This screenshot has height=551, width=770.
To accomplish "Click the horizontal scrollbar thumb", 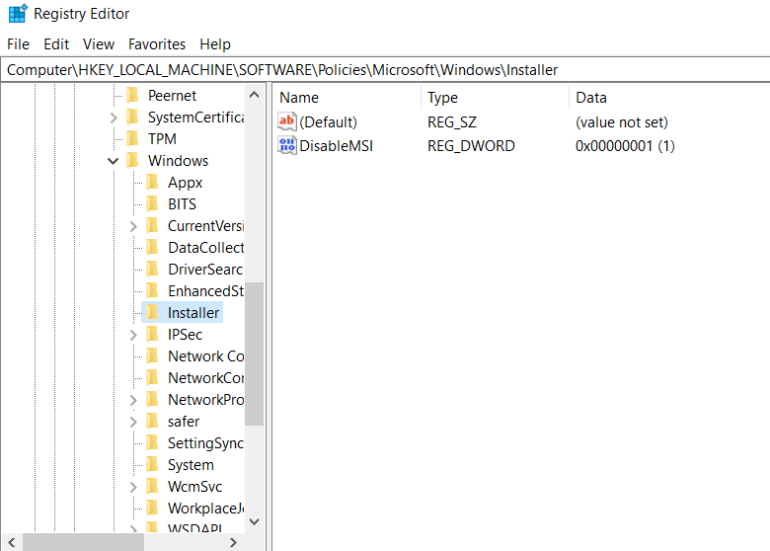I will pos(83,542).
